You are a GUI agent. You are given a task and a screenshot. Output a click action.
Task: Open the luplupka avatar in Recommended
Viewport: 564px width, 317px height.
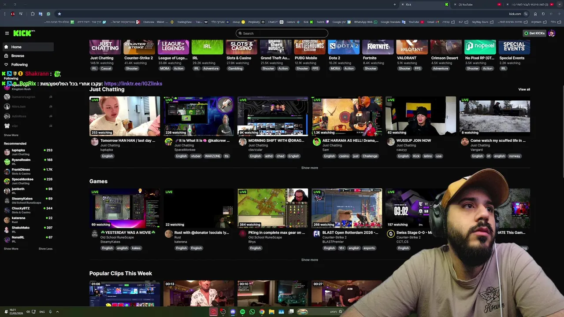(x=7, y=152)
